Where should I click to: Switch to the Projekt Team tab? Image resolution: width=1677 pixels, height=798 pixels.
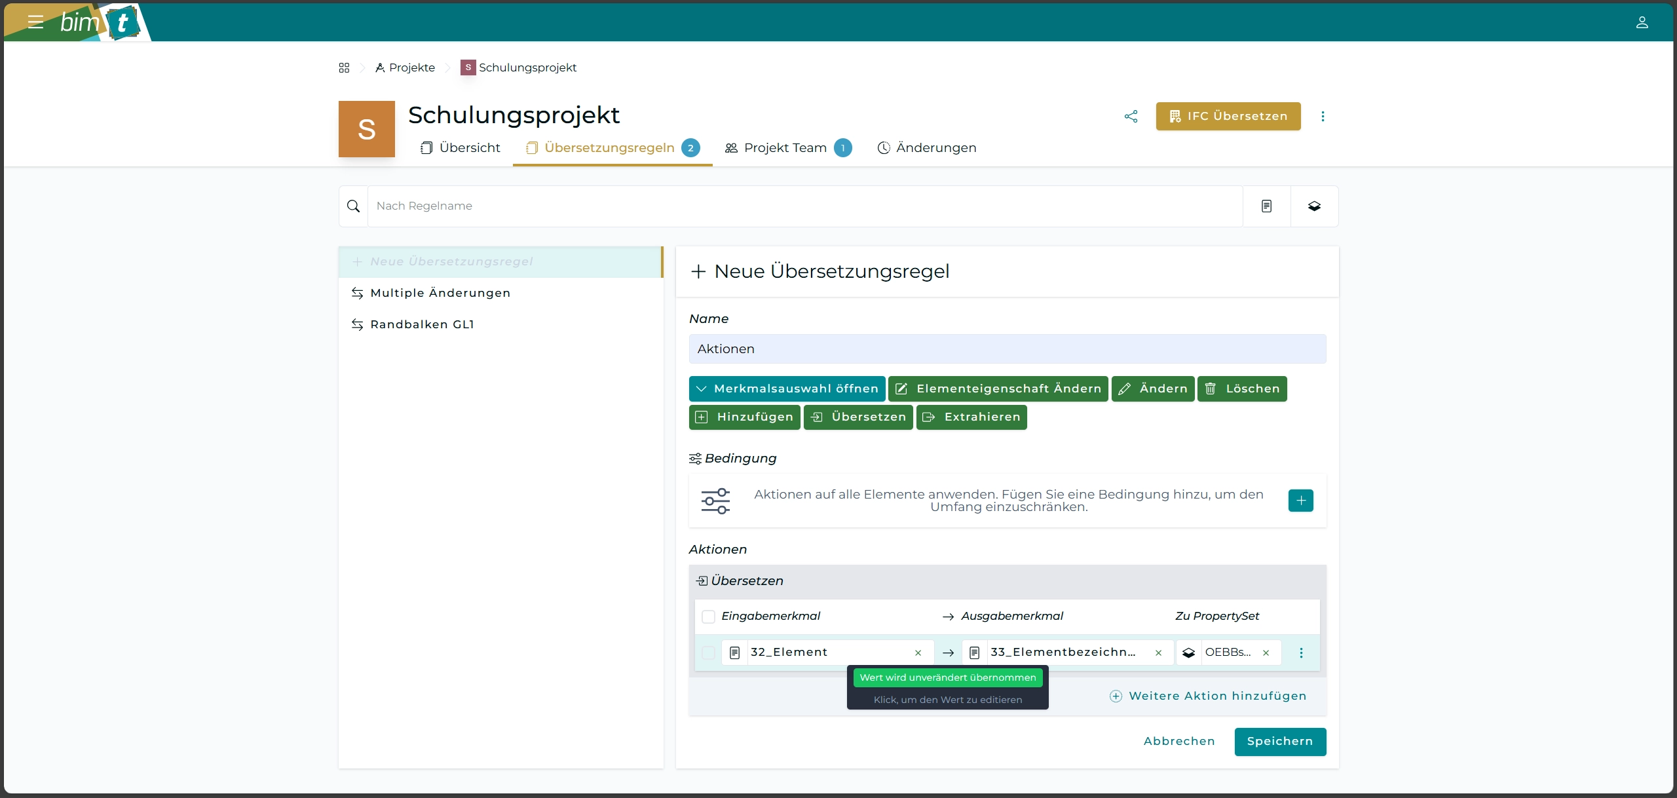pyautogui.click(x=785, y=148)
